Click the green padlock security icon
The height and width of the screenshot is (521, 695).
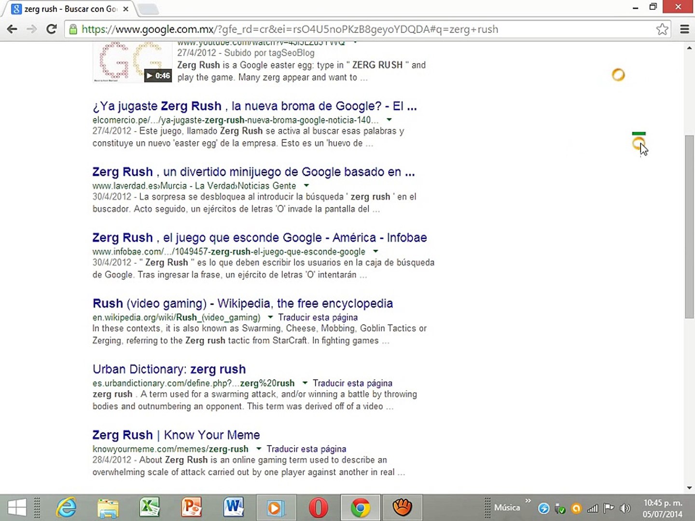point(73,29)
